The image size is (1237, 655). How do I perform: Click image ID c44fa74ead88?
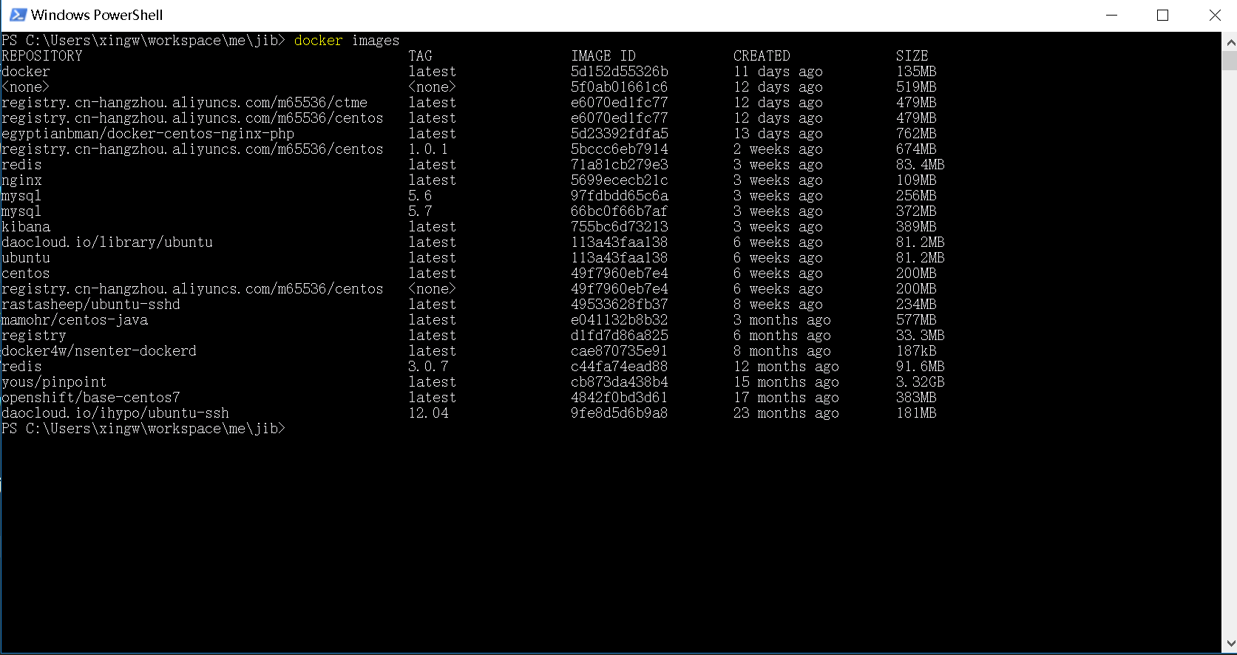[620, 367]
